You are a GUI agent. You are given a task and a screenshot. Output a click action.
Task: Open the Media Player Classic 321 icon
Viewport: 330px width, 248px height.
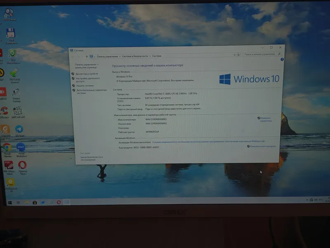(18, 112)
